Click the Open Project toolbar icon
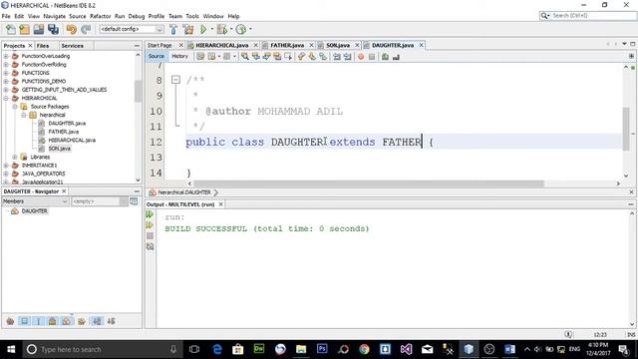 [39, 29]
